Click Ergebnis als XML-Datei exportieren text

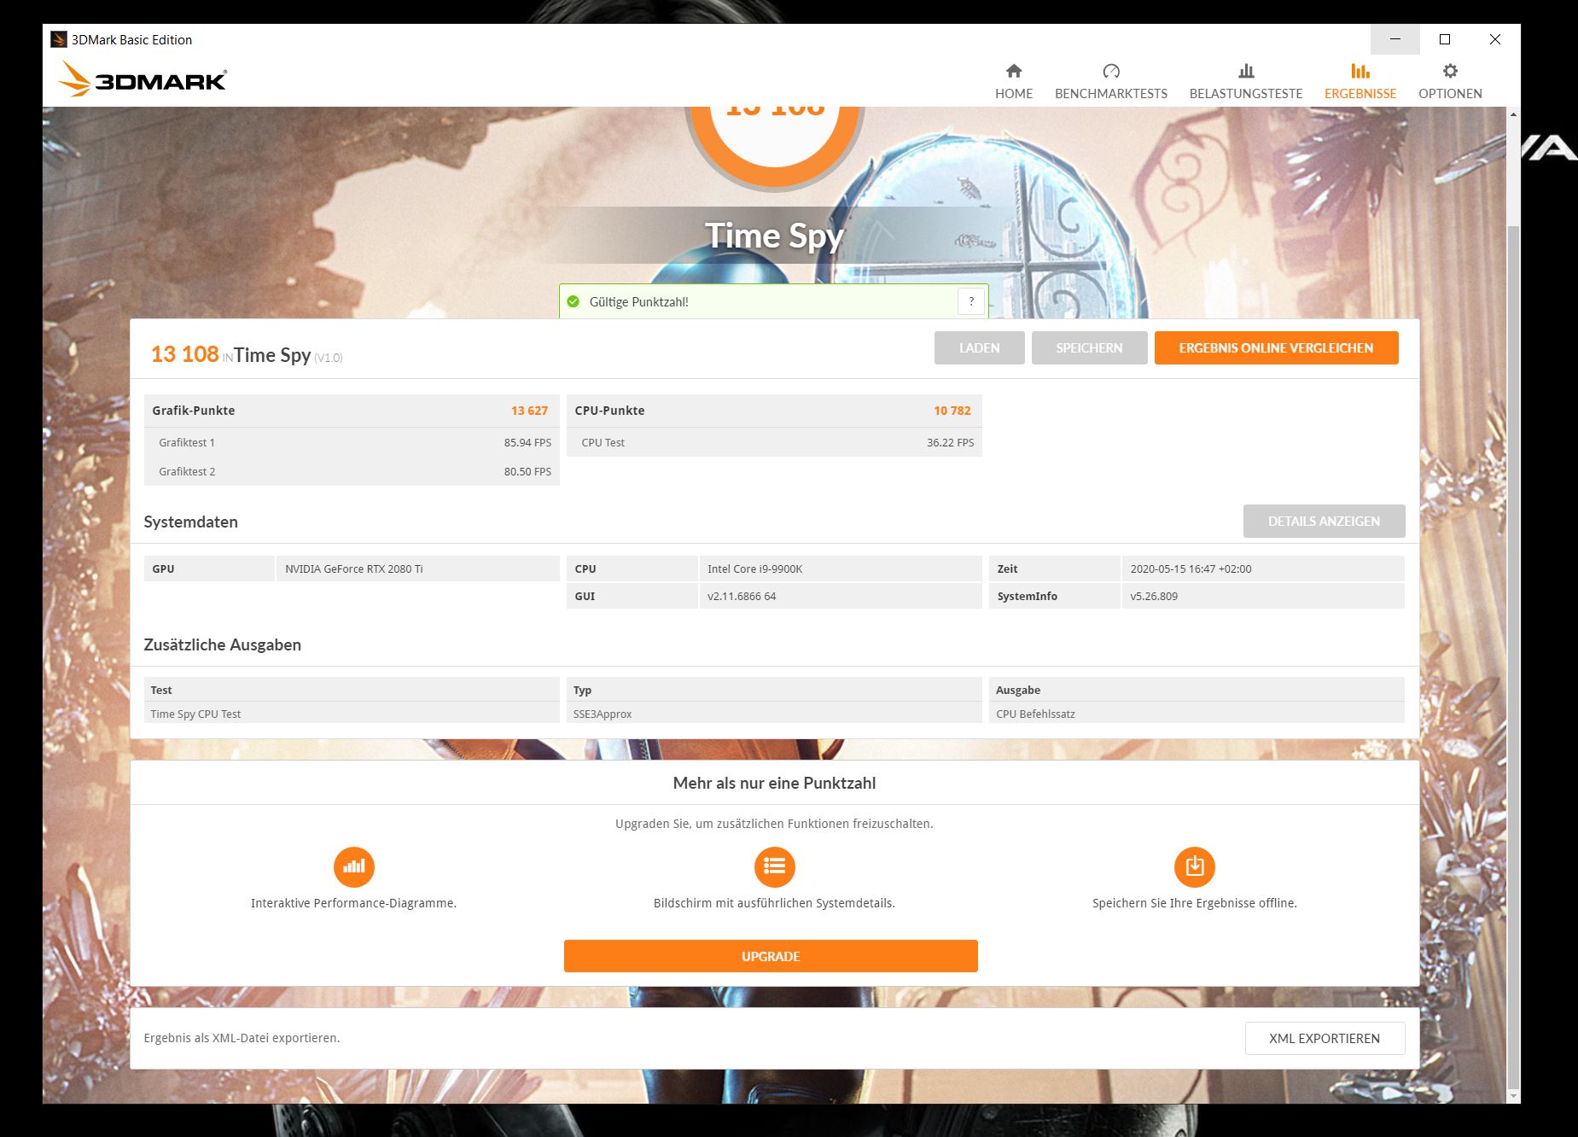[242, 1038]
